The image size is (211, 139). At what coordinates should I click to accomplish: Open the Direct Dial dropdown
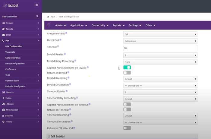click(160, 41)
